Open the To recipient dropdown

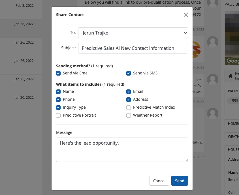[133, 33]
